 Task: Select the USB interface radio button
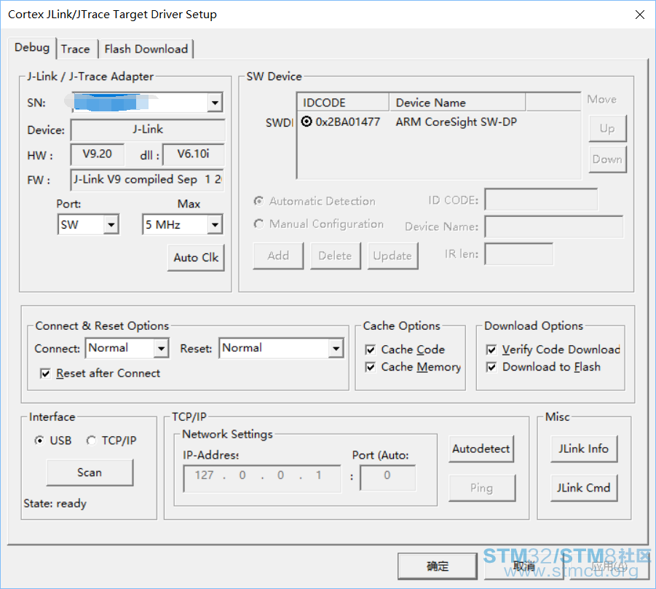39,440
